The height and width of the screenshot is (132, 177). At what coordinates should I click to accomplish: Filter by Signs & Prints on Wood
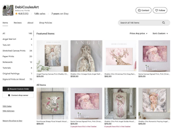pyautogui.click(x=17, y=79)
